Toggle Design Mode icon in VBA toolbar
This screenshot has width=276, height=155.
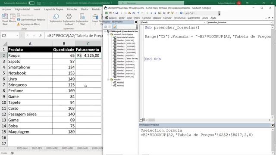pos(160,13)
